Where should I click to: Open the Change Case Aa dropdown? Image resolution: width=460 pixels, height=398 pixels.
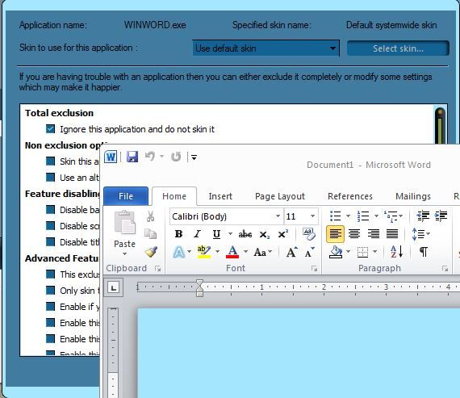coord(263,252)
